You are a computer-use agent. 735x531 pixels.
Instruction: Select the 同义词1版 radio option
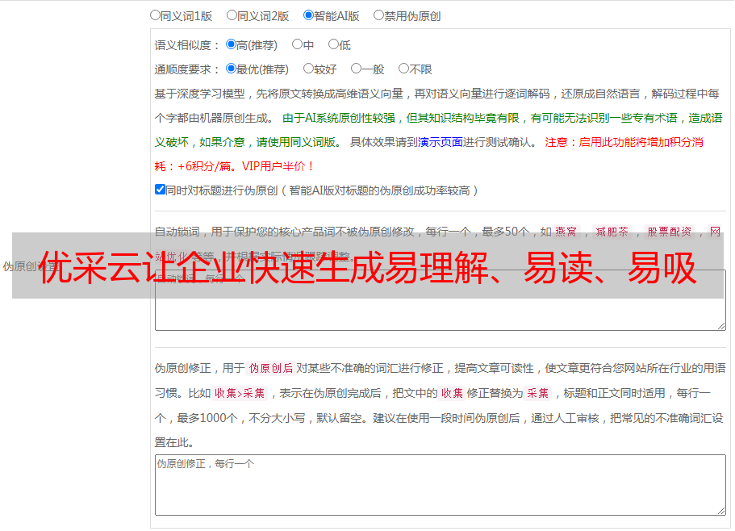pos(155,15)
